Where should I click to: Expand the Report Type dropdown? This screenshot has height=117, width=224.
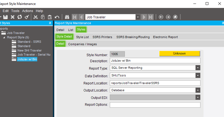198,68
